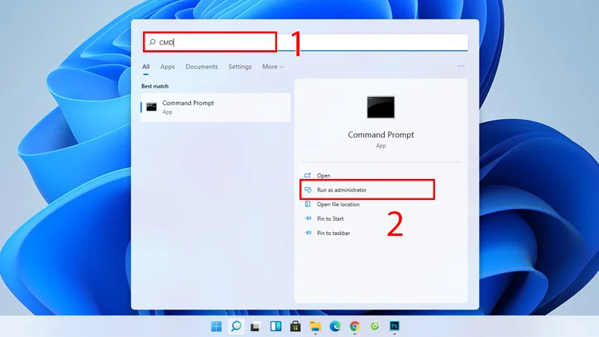Click the small Command Prompt icon in results

(x=152, y=106)
